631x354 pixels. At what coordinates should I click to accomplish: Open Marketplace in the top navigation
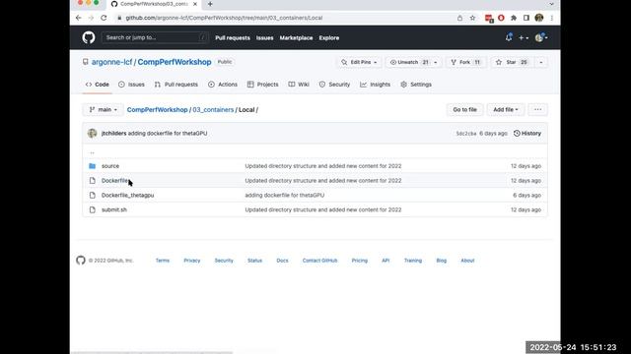click(x=296, y=37)
